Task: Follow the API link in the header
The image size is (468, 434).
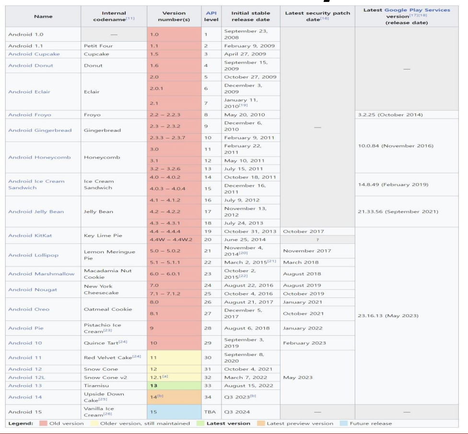Action: pos(211,13)
